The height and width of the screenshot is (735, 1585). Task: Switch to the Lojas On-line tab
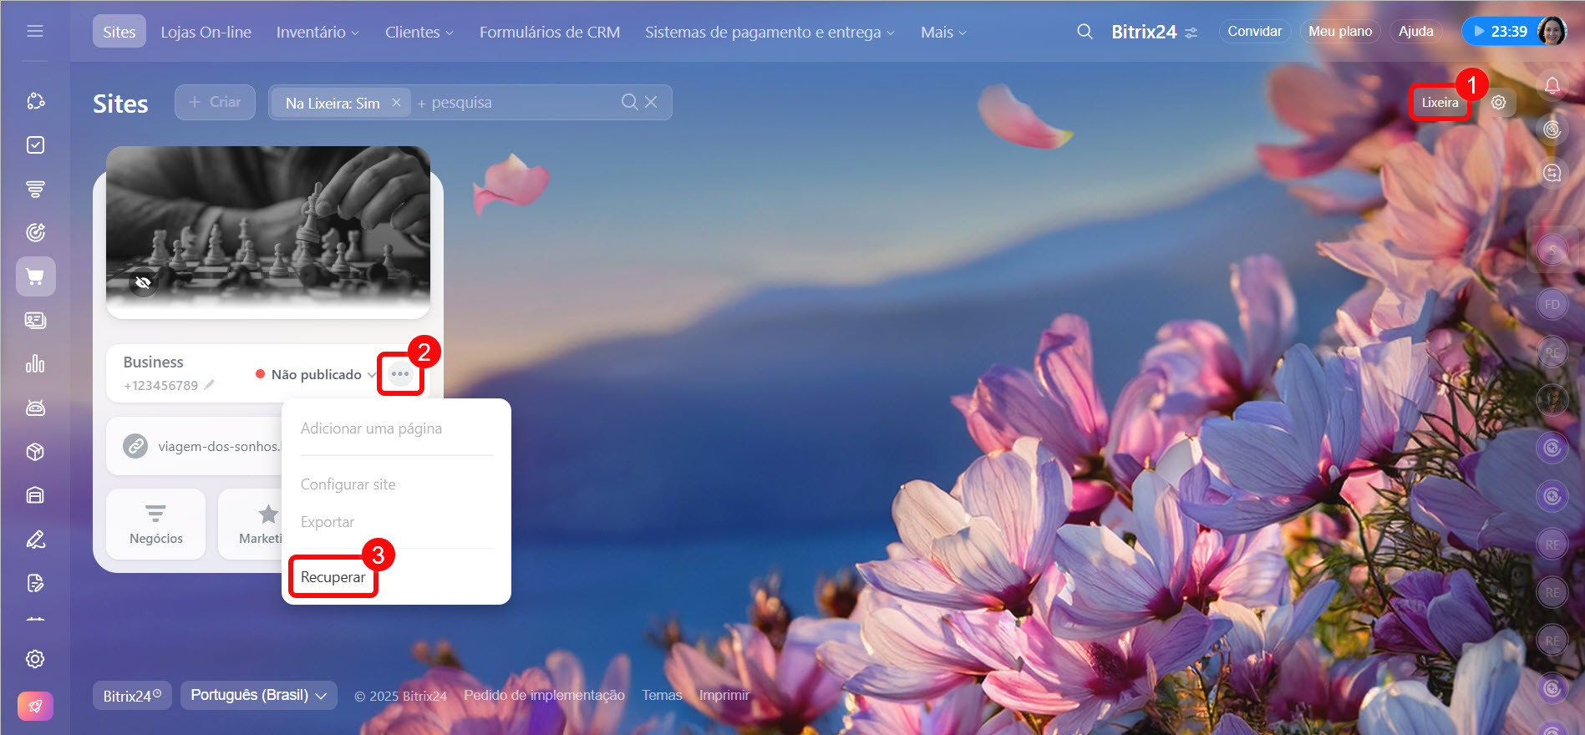tap(206, 32)
